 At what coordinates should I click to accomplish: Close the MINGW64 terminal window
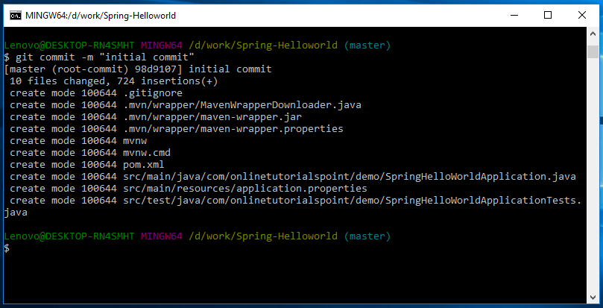pos(582,15)
